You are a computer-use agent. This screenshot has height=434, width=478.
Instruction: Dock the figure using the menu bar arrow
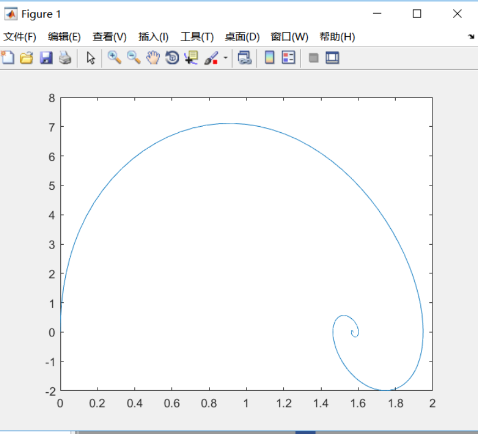tap(471, 37)
